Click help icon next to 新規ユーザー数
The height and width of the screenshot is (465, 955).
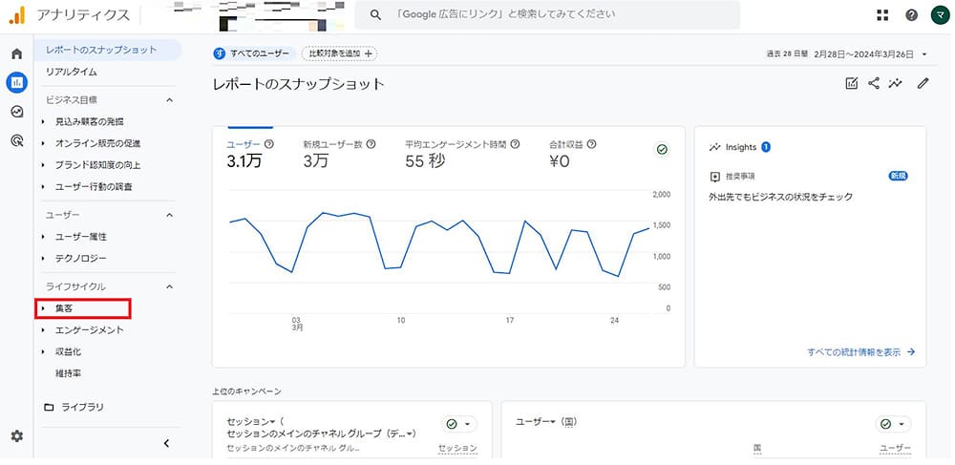371,144
